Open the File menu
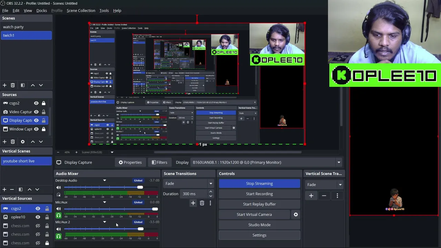 [x=5, y=10]
